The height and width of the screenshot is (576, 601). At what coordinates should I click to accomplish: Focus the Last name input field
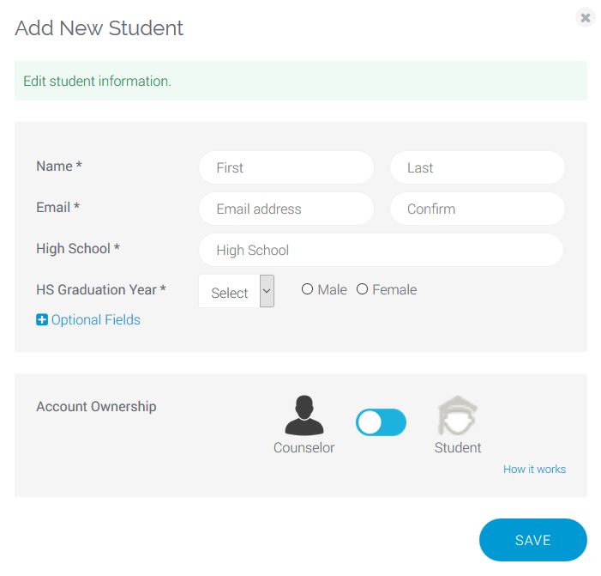pyautogui.click(x=478, y=167)
